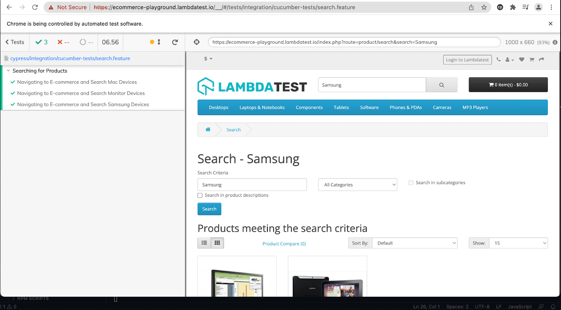This screenshot has width=561, height=310.
Task: Select the Search Mac Devices test
Action: [x=77, y=82]
